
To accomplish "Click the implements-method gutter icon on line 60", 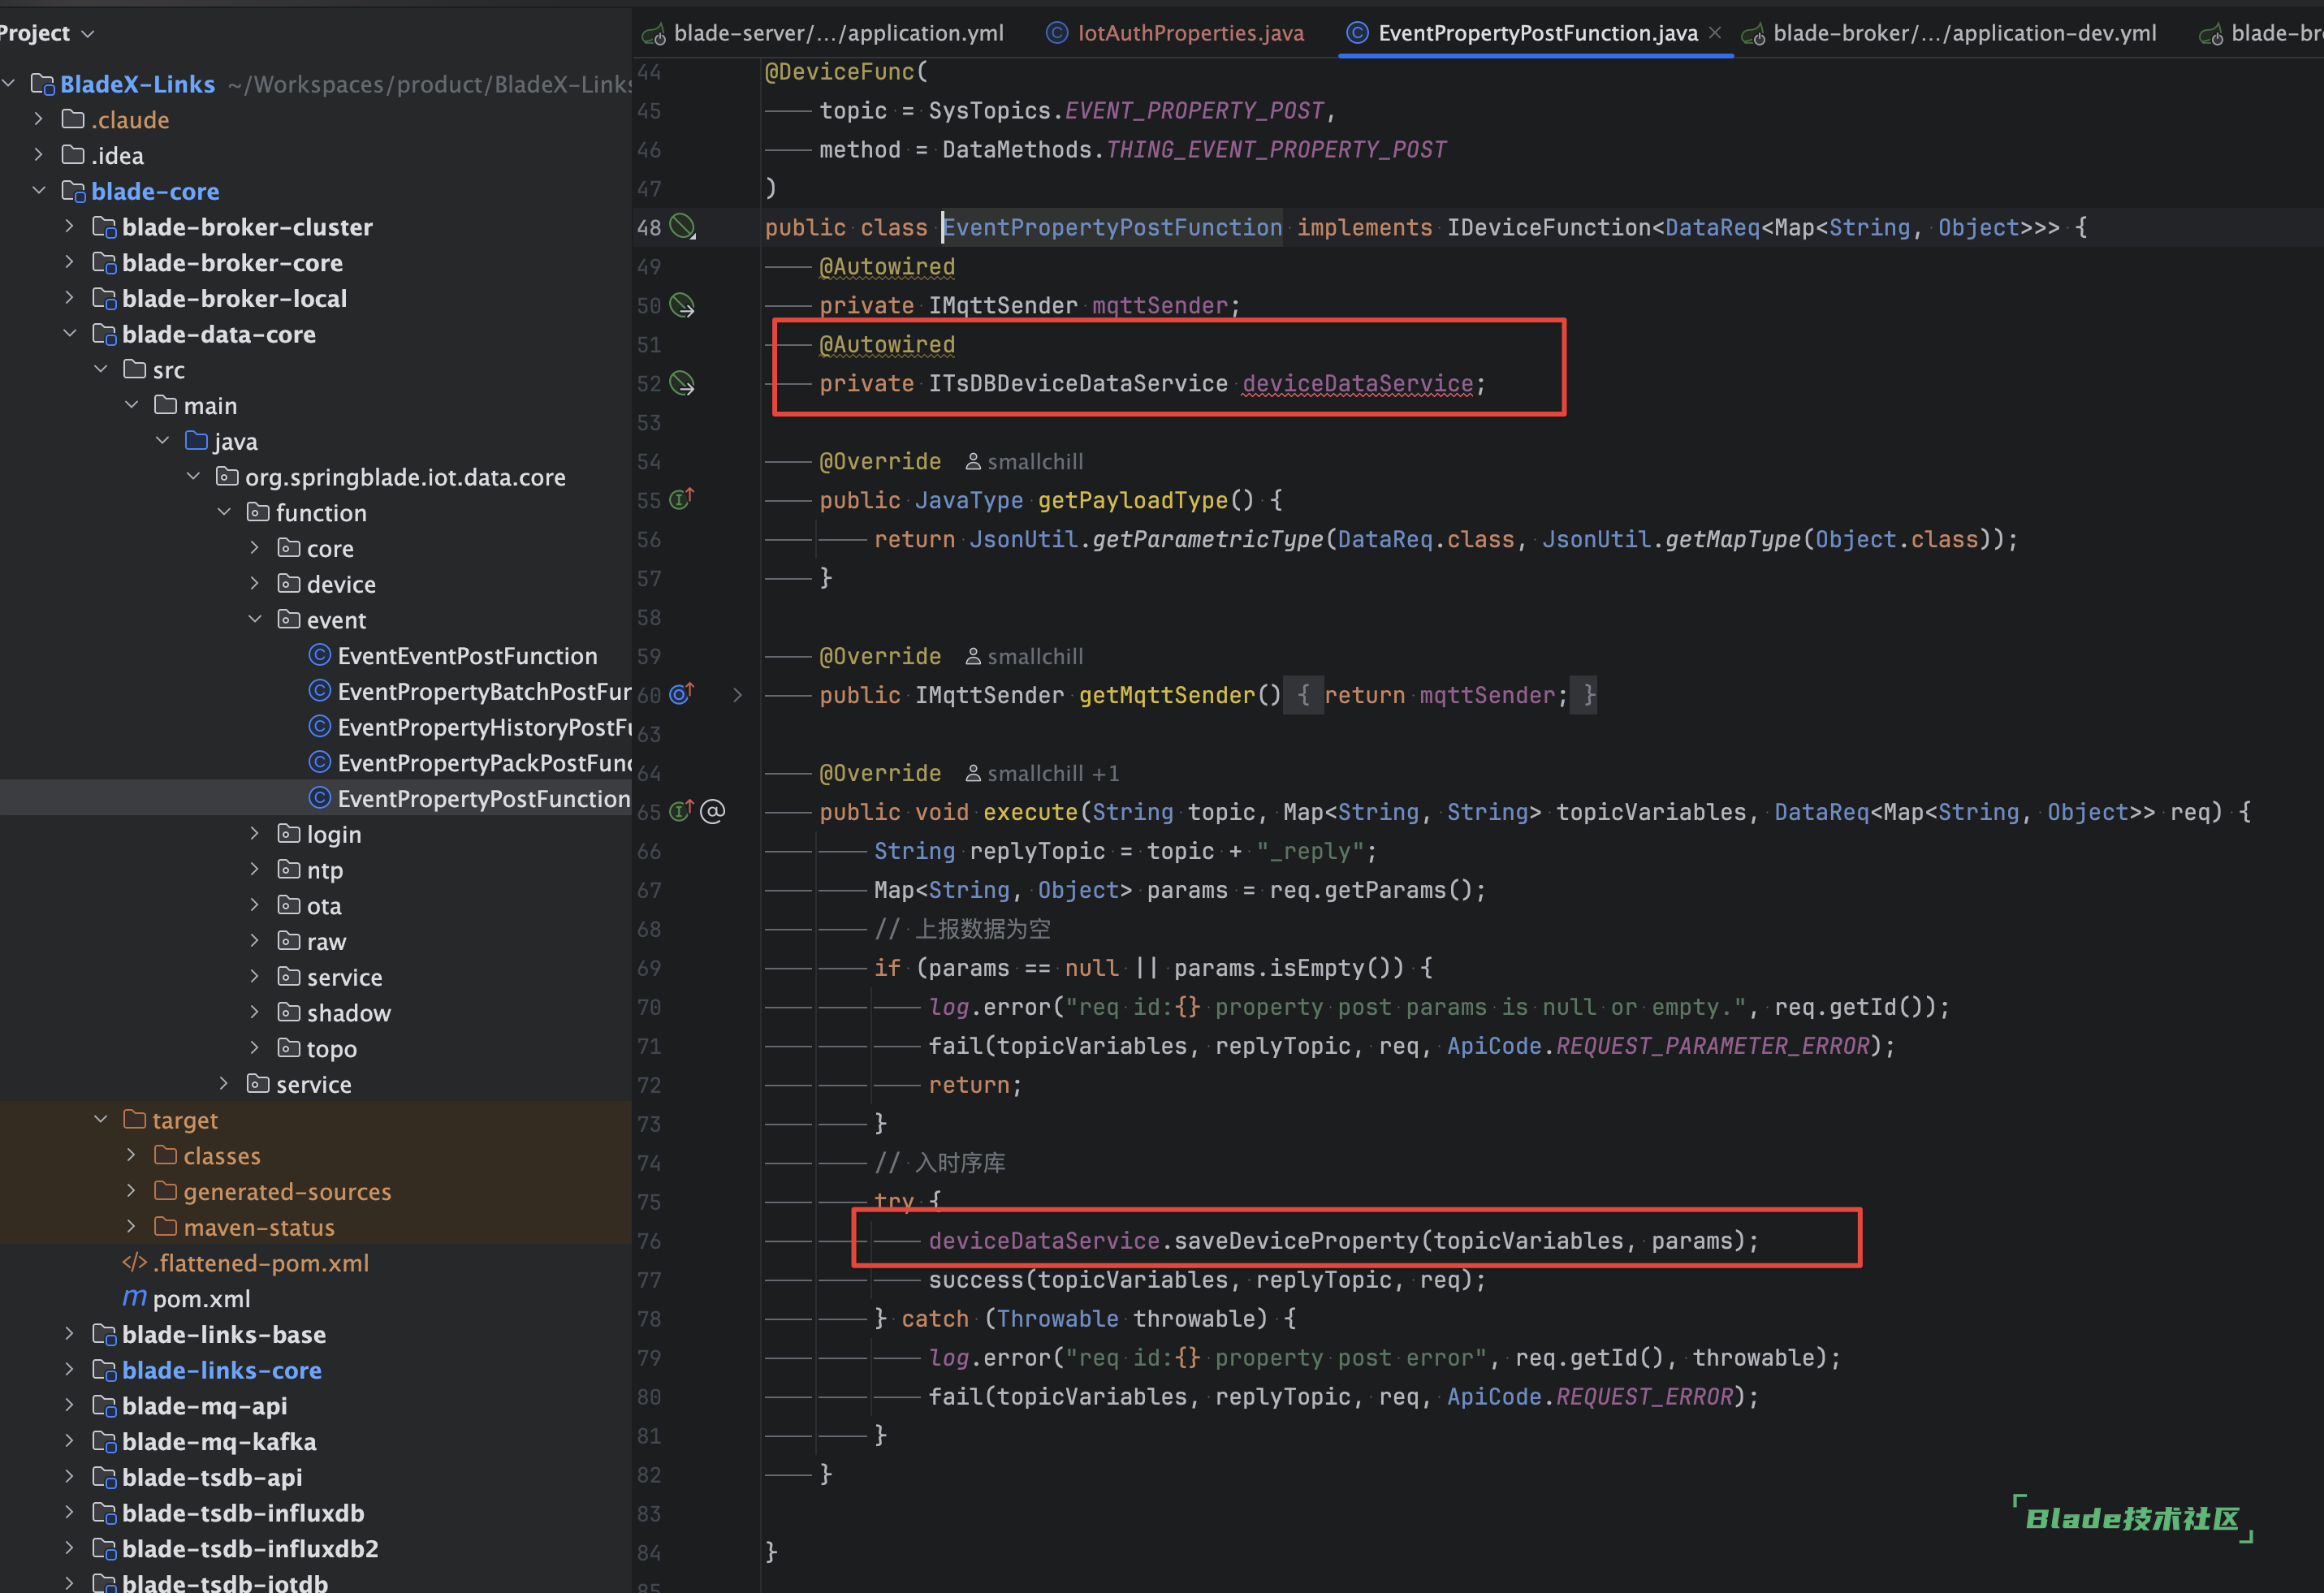I will [682, 694].
